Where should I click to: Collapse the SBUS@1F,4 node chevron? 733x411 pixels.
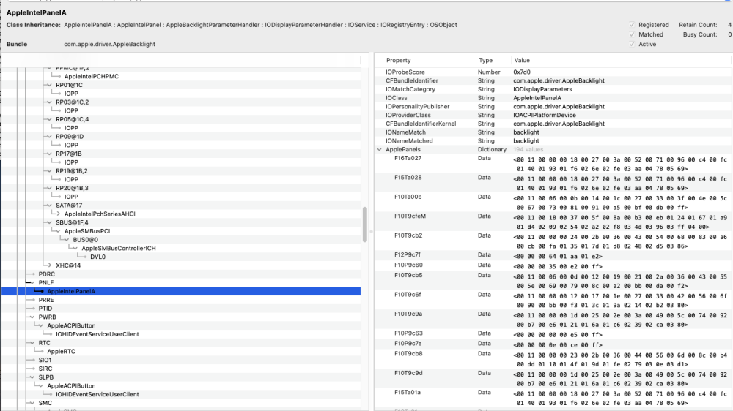pyautogui.click(x=49, y=222)
